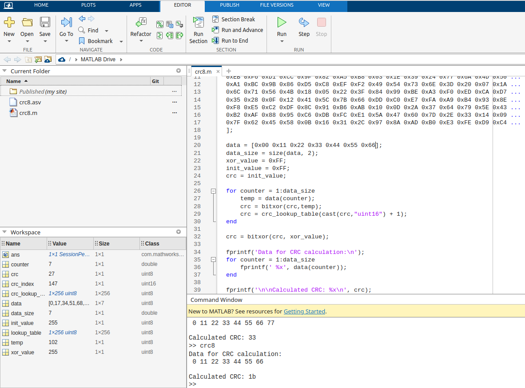The image size is (525, 388).
Task: Click the Open folder icon
Action: pos(27,23)
